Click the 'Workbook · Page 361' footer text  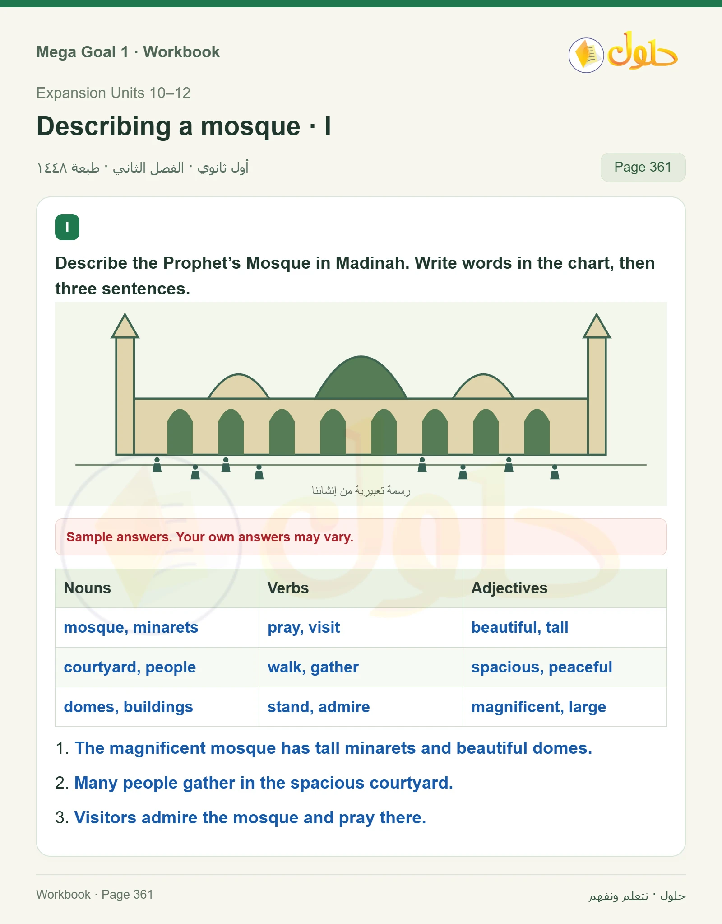[x=95, y=894]
